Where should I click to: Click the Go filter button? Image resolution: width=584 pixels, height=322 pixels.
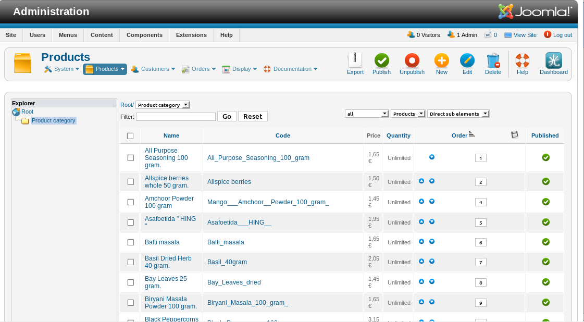[x=227, y=116]
